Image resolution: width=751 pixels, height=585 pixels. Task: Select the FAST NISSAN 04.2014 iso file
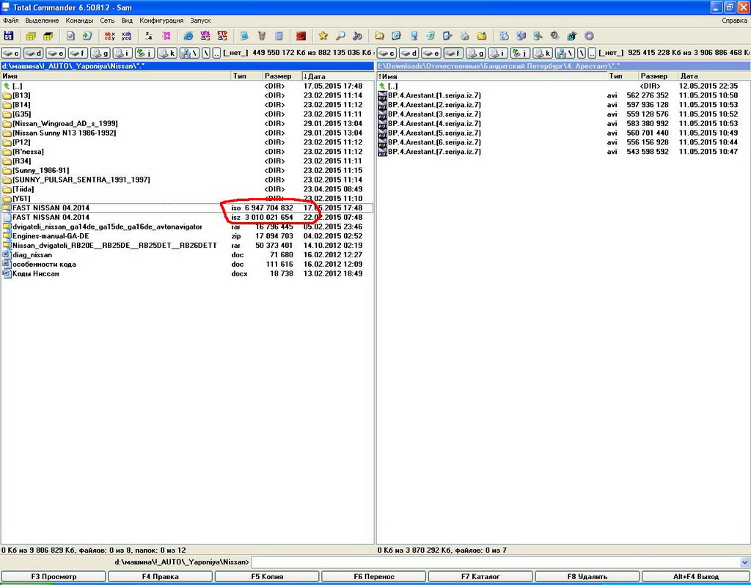tap(51, 208)
